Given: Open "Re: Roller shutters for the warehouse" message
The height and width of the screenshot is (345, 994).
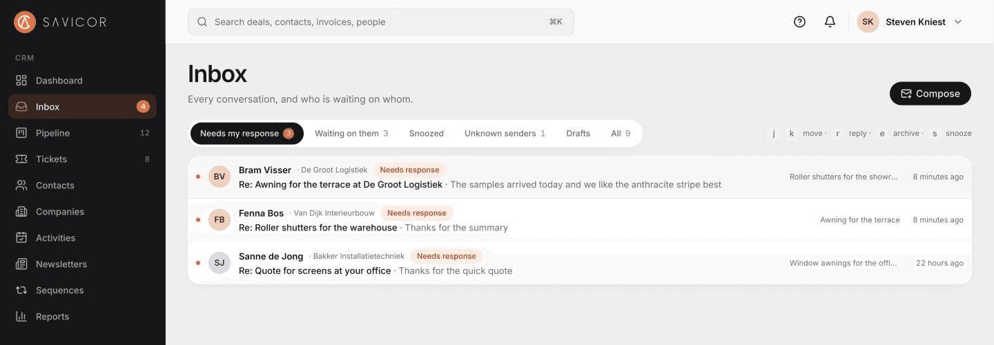Looking at the screenshot, I should (x=318, y=228).
